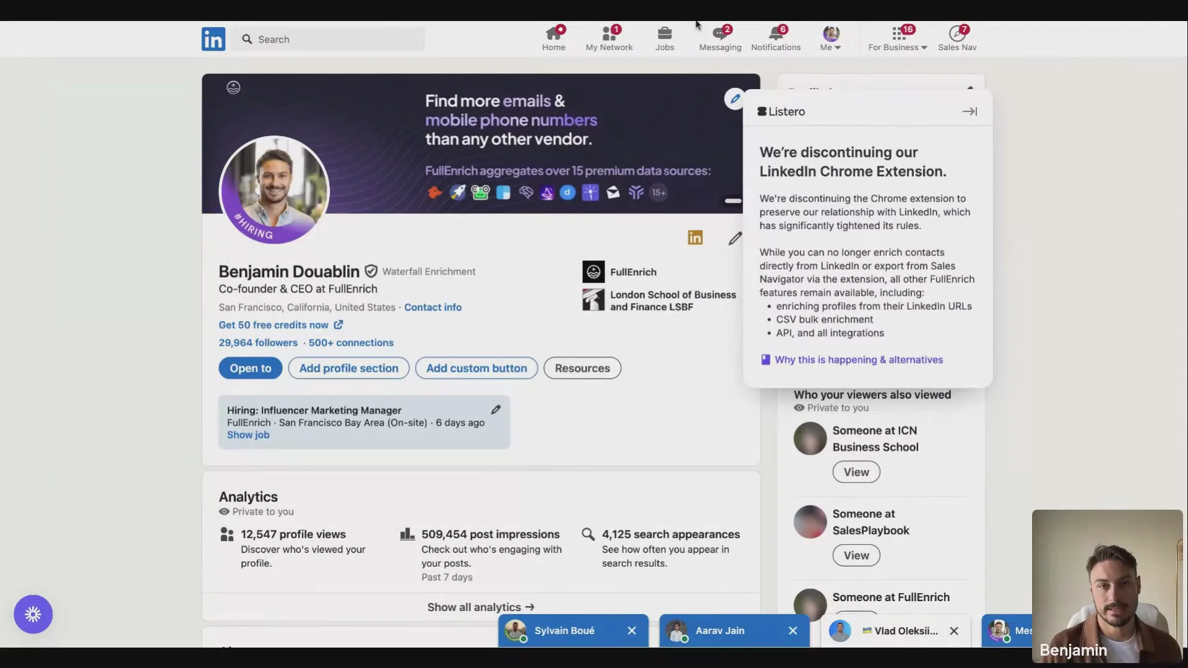1188x668 pixels.
Task: View Someone at SalesPlaybook
Action: point(856,555)
